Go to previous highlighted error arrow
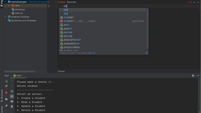 pos(194,2)
